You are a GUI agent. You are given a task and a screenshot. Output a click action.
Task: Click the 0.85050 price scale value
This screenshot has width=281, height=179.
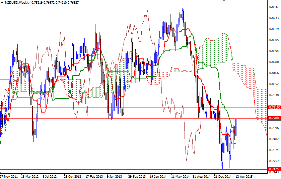275,40
